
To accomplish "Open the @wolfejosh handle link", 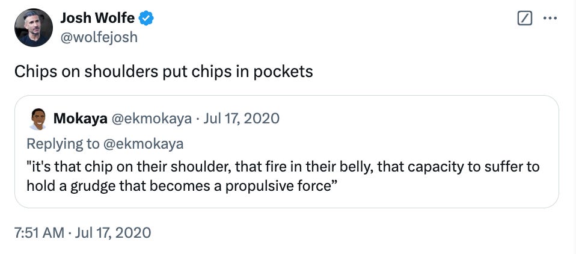I will tap(99, 37).
